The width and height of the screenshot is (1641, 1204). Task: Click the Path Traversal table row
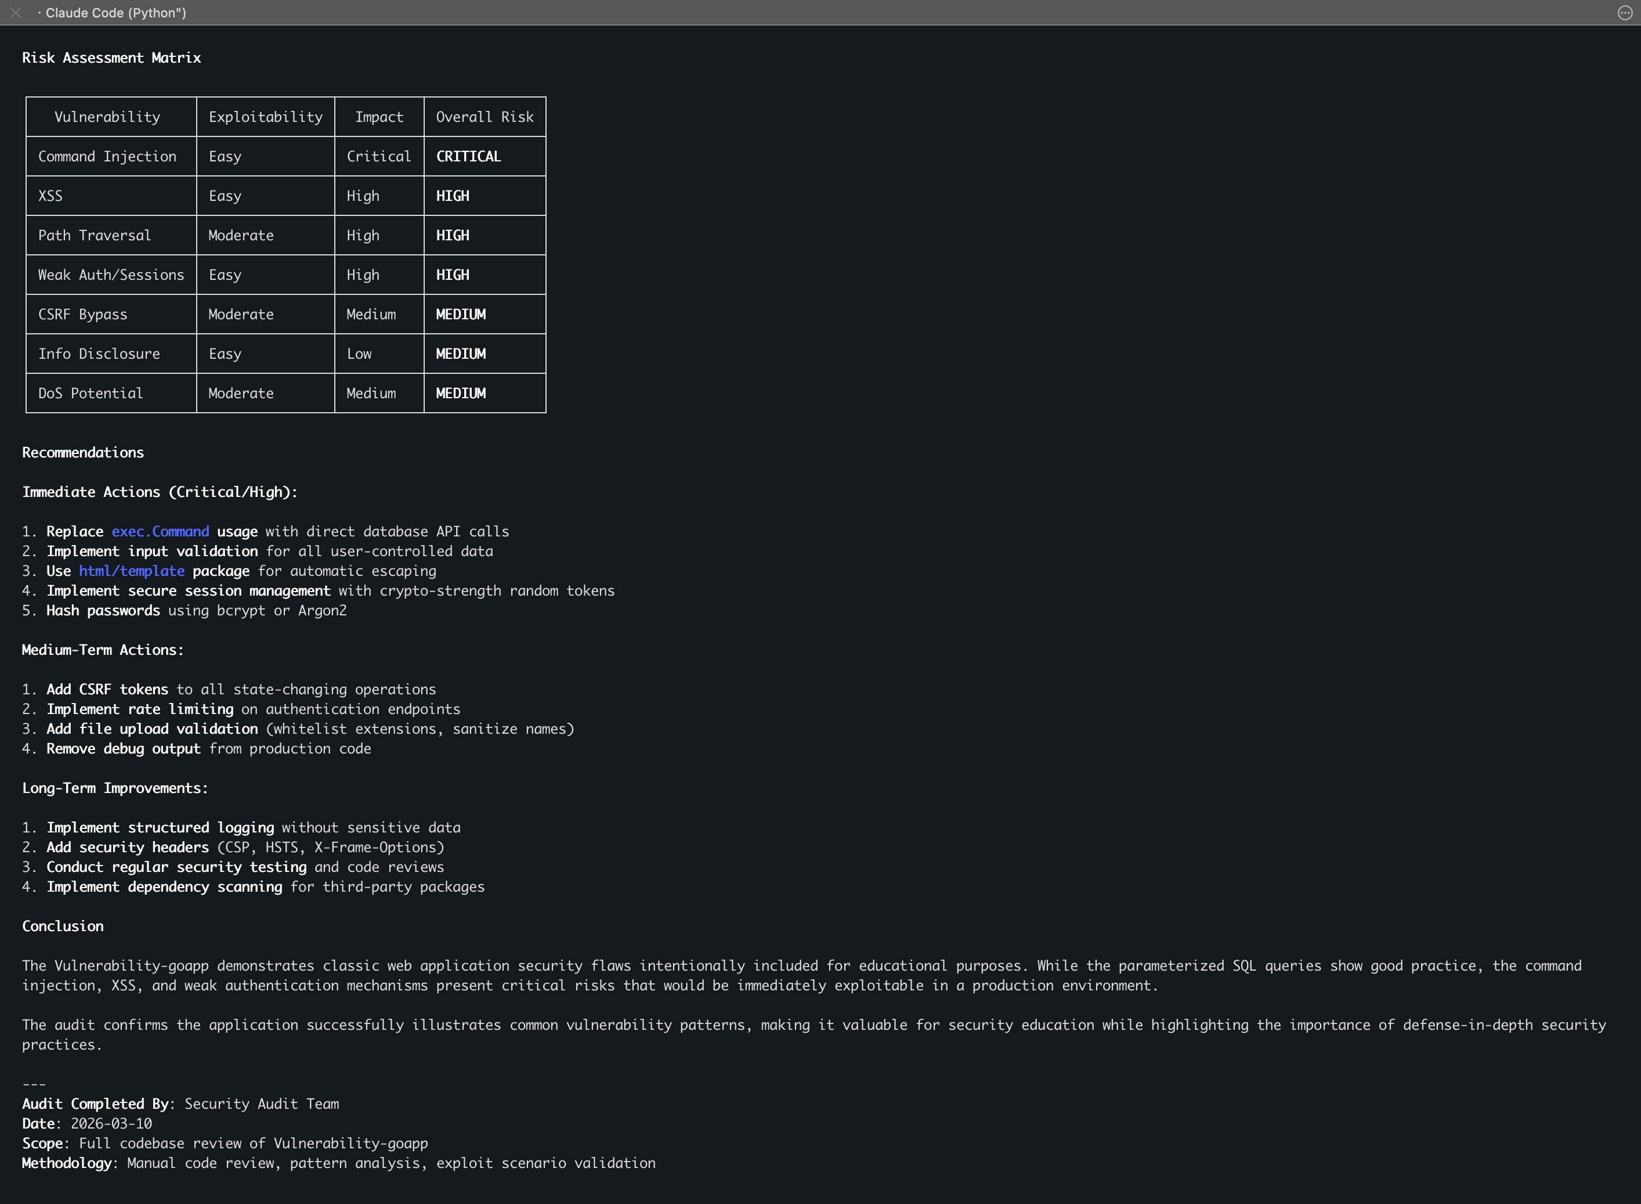coord(95,236)
